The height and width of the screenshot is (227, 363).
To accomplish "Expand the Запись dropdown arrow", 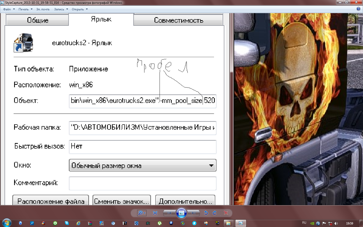I will (67, 9).
